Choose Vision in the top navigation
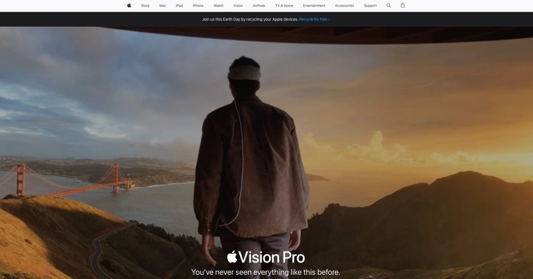The image size is (533, 279). 238,6
